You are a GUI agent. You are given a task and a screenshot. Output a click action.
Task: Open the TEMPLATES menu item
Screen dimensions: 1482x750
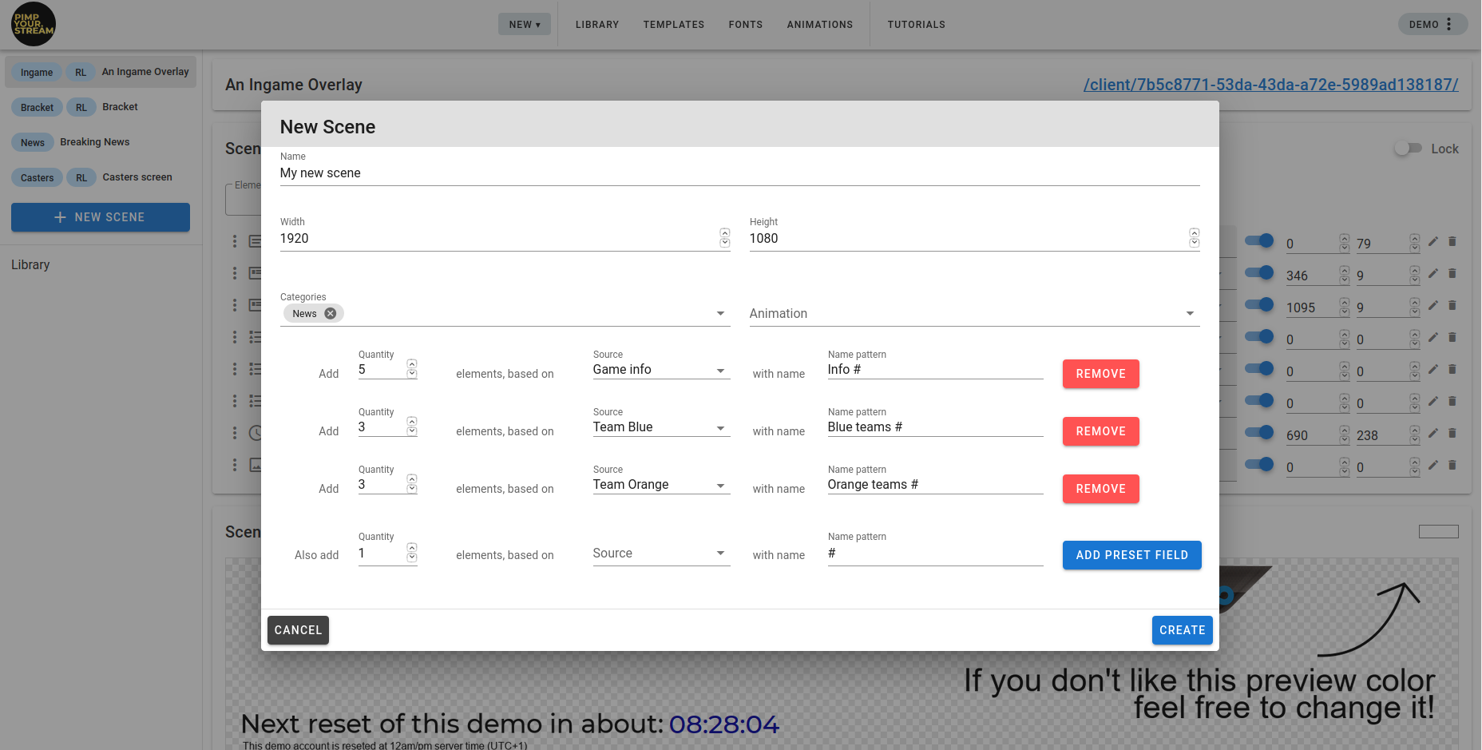tap(673, 25)
